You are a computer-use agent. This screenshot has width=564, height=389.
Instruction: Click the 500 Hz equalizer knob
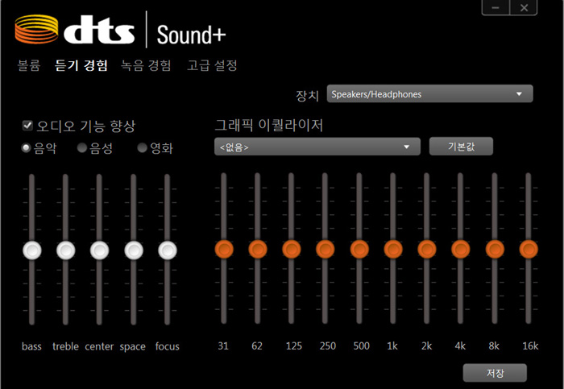click(x=359, y=249)
